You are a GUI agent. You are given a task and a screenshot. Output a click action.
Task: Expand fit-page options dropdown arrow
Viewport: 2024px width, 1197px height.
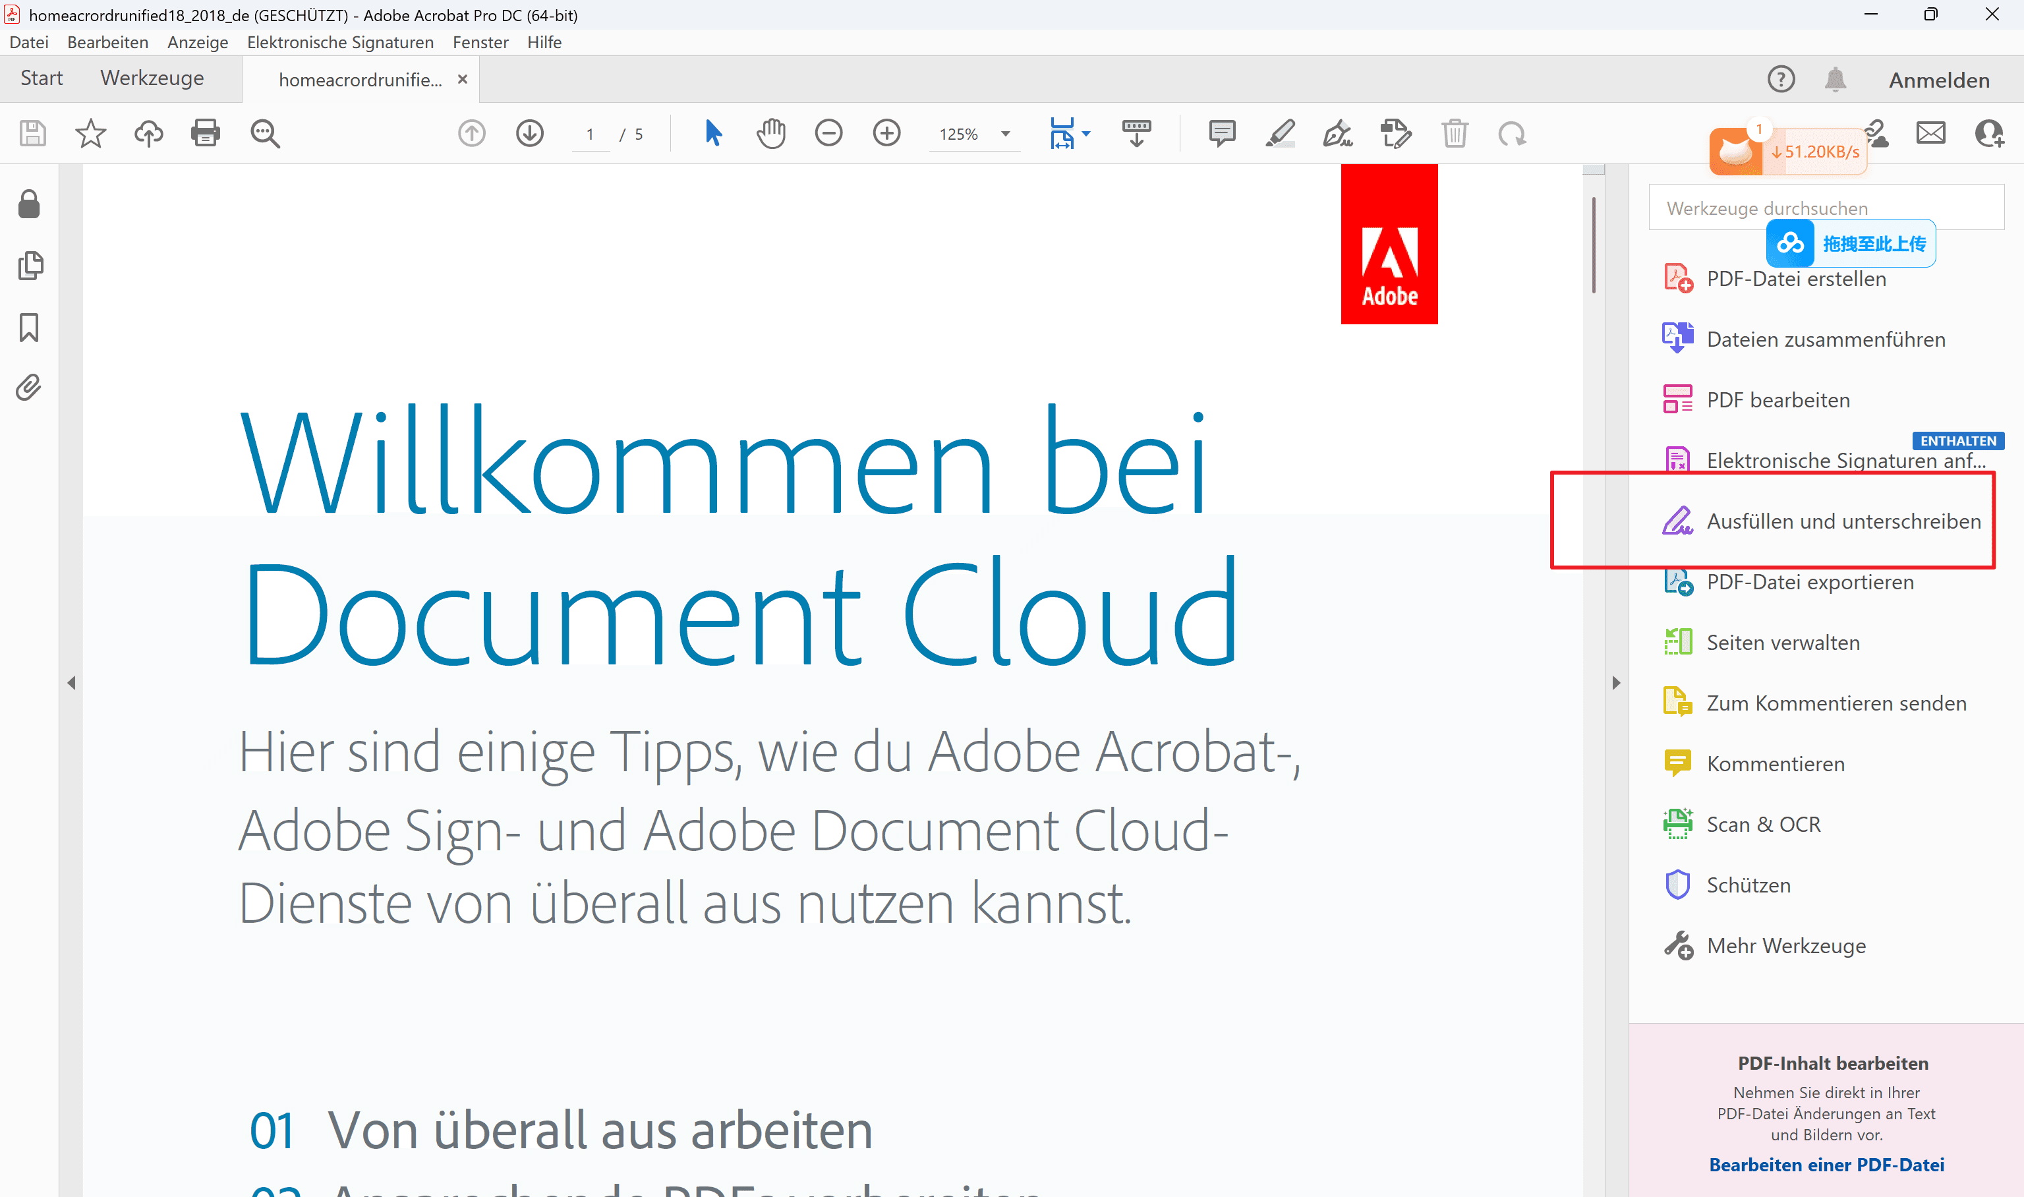pos(1086,134)
